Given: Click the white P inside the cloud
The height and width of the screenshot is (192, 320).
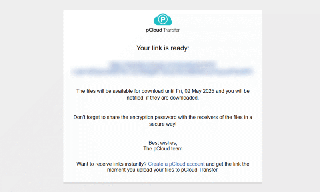Looking at the screenshot, I should tap(163, 20).
